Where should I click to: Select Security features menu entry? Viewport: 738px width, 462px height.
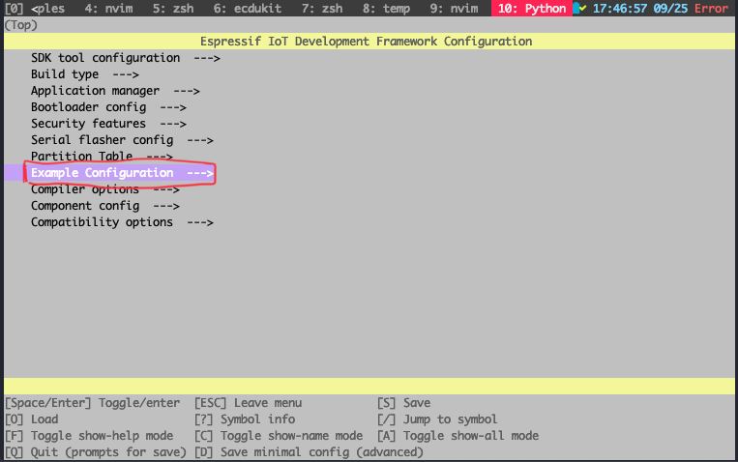pyautogui.click(x=108, y=124)
